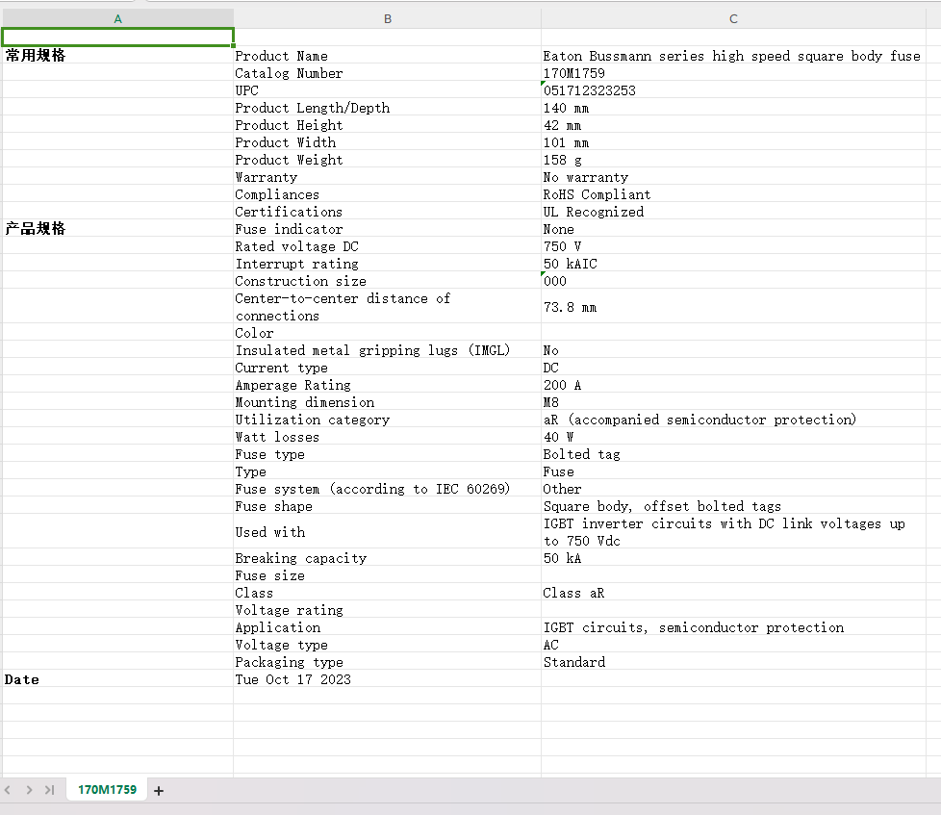The width and height of the screenshot is (941, 815).
Task: Select the Product Height cell
Action: pyautogui.click(x=387, y=125)
